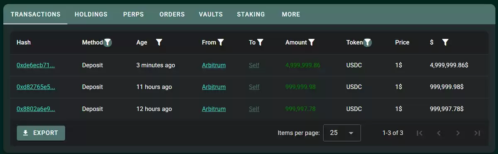Open transaction hash 0xde6ecb71 link

pyautogui.click(x=36, y=65)
